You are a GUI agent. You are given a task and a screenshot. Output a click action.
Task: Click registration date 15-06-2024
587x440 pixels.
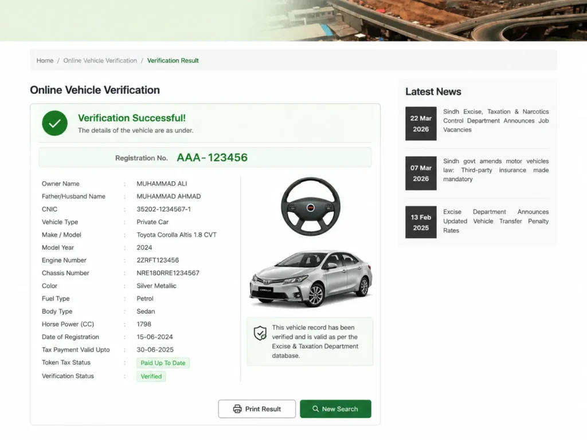(155, 337)
